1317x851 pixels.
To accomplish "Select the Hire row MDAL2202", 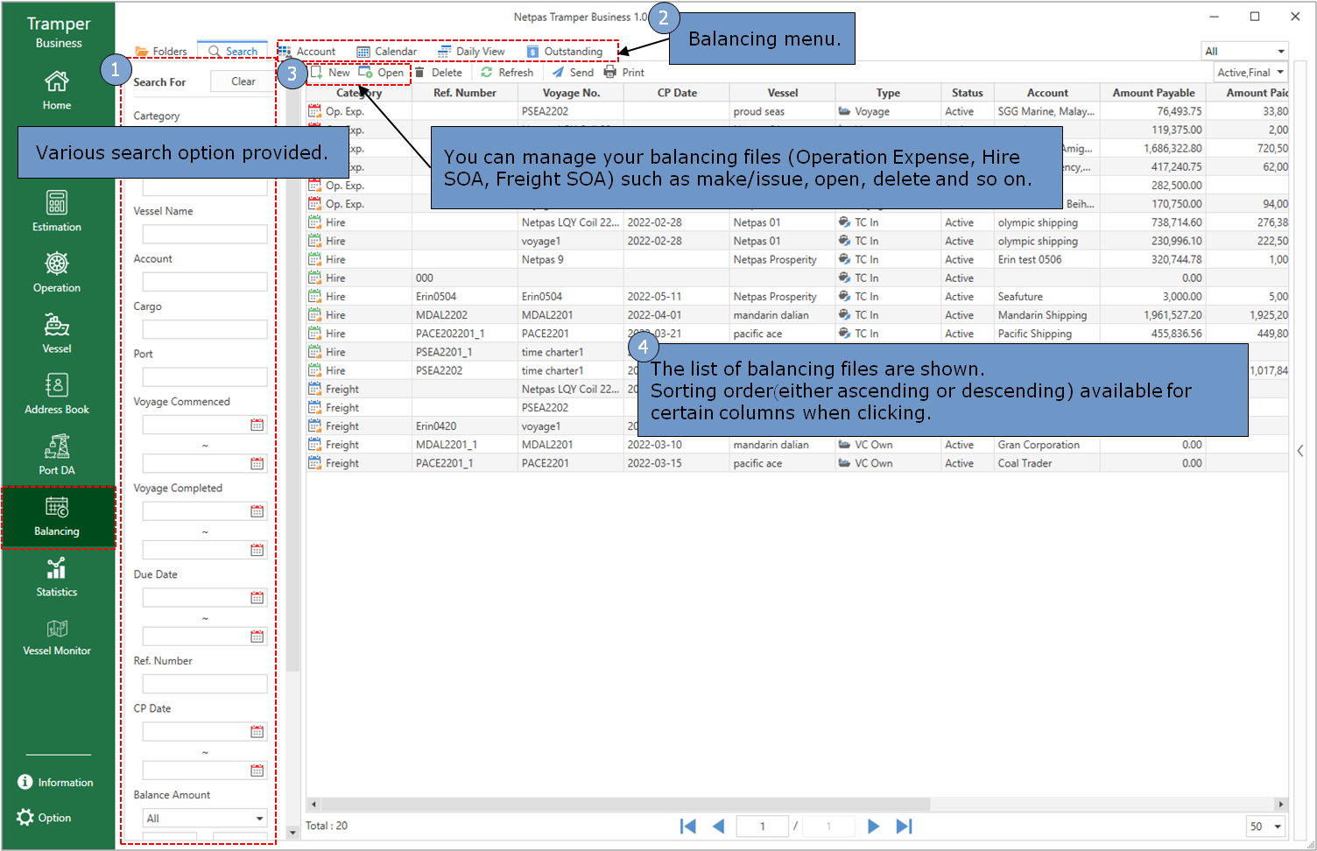I will tap(797, 315).
